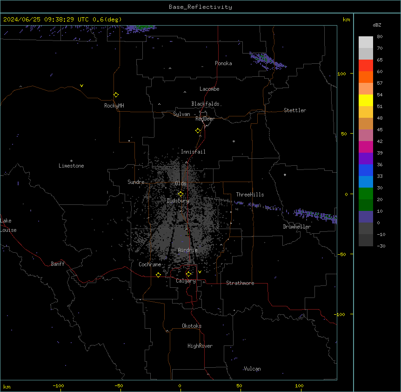Click the Innisfail city label

point(193,152)
